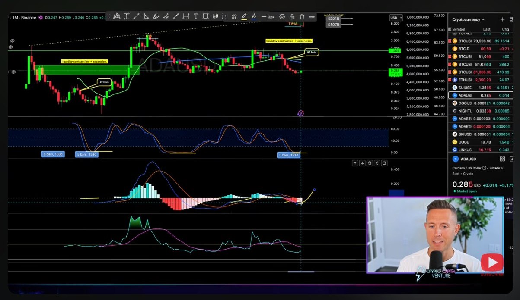The image size is (520, 300).
Task: Click the presenter webcam video overlay
Action: (x=435, y=235)
